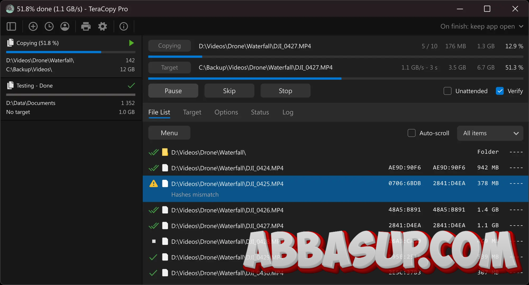This screenshot has width=529, height=285.
Task: Click the green play icon on Copying job
Action: coord(131,43)
